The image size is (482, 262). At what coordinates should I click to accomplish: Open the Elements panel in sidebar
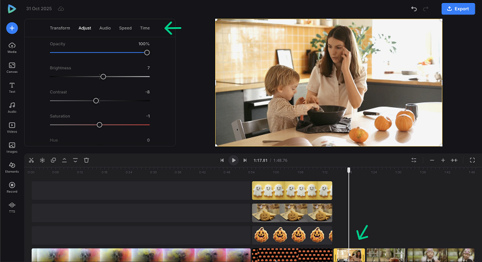point(12,166)
